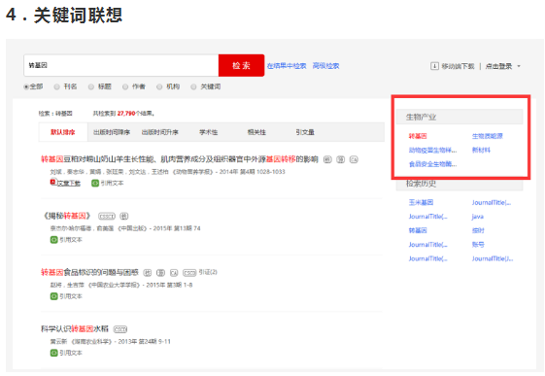
Task: Open the 出版时间升序 sort tab
Action: (160, 132)
